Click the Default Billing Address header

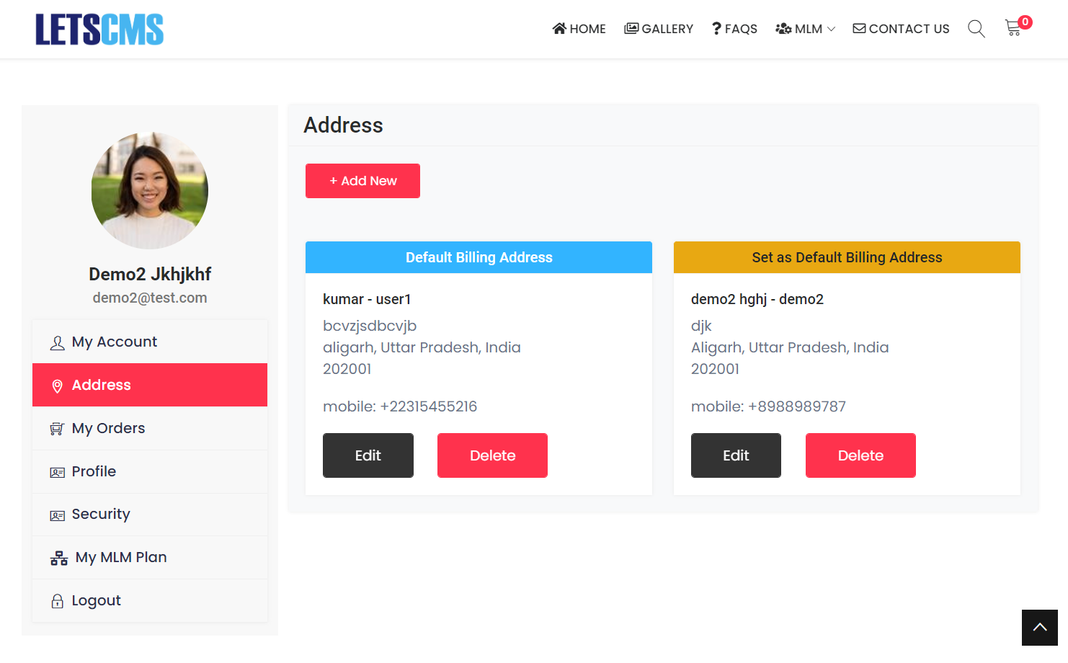[x=479, y=257]
